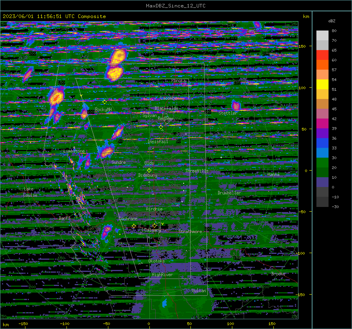Click the Calgary city label
352x329 pixels.
tap(153, 230)
